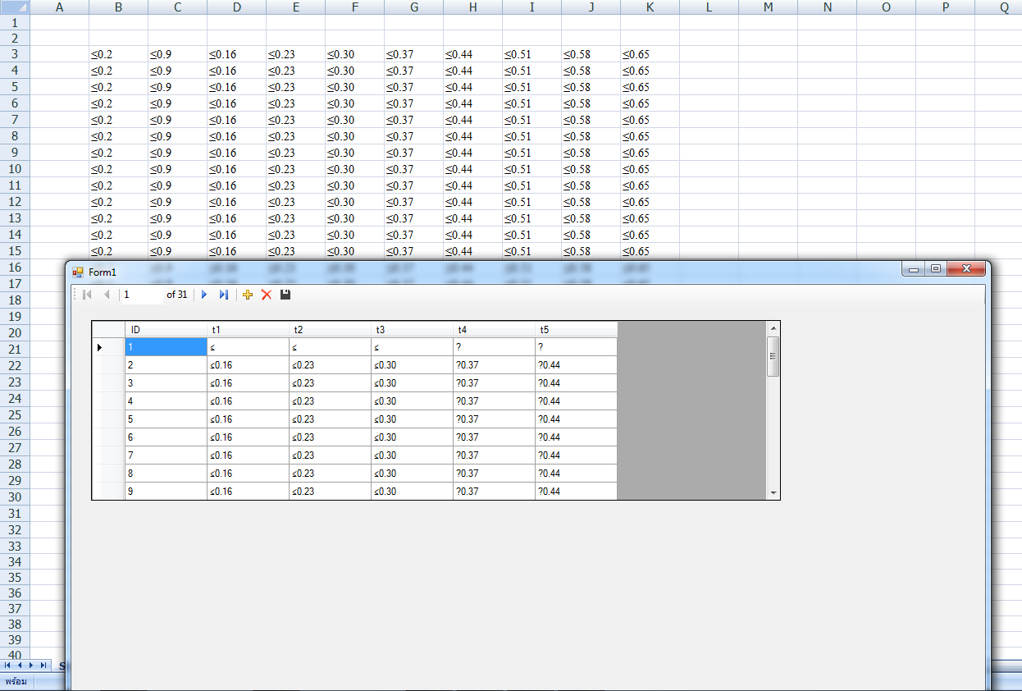Select row header of current record arrow
Viewport: 1022px width, 691px height.
(109, 347)
